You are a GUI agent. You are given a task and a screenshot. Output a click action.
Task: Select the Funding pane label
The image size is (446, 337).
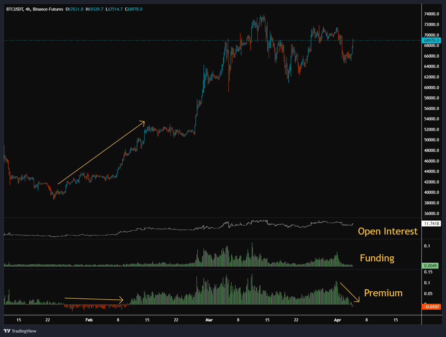377,258
